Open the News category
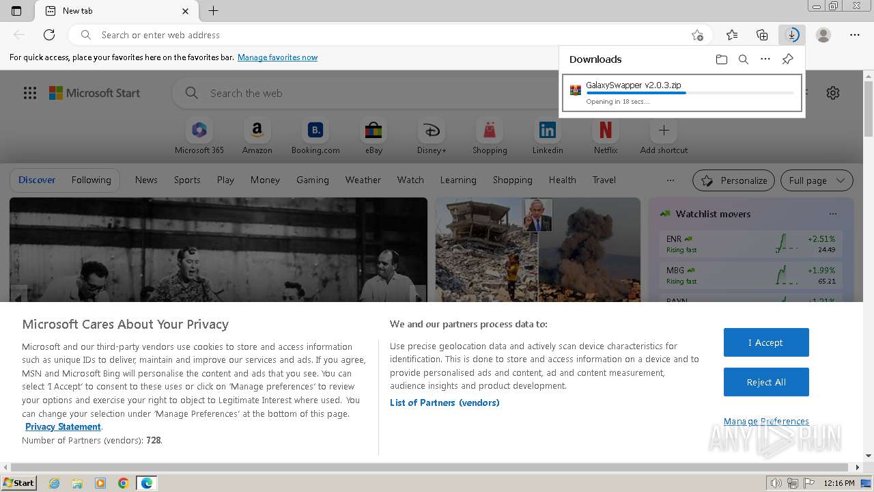 tap(146, 180)
